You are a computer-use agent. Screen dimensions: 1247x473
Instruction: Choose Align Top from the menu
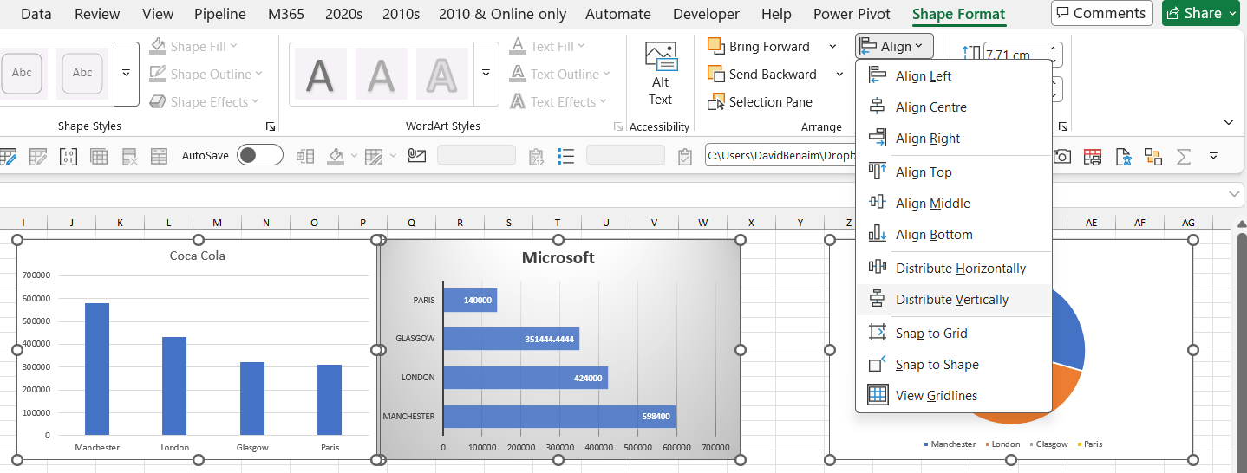click(x=953, y=172)
